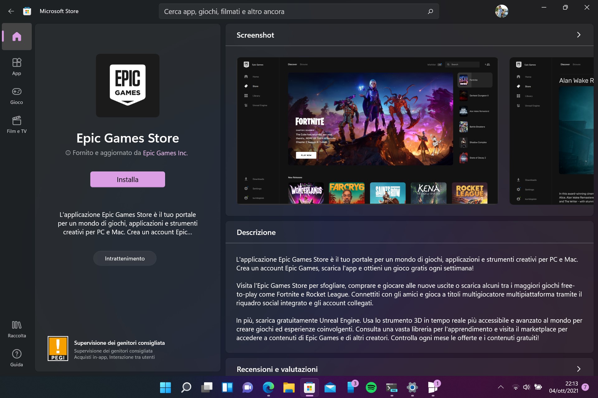
Task: Click the battery tray icon
Action: pos(538,387)
